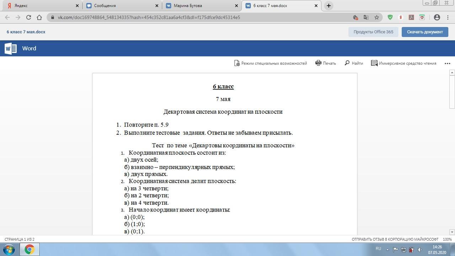This screenshot has width=455, height=256.
Task: Close the Марина Бутова tab
Action: [x=237, y=6]
